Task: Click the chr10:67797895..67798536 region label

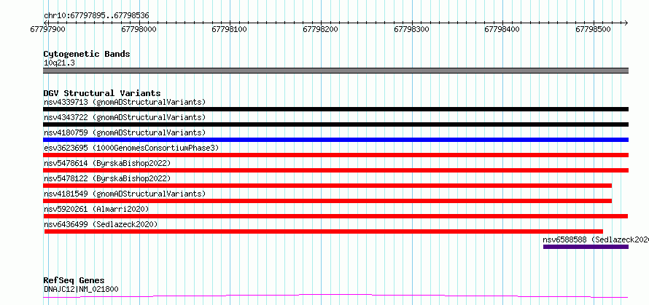Action: pos(96,16)
